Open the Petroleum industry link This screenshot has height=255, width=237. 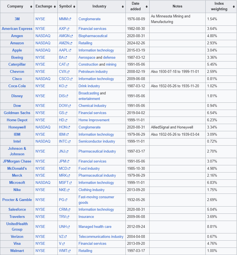point(93,71)
